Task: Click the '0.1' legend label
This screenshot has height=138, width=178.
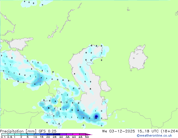Action: tap(3, 137)
